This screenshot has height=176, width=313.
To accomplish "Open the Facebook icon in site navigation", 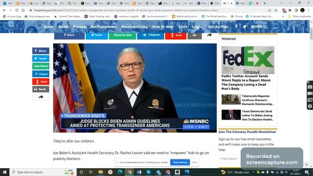I will 236,26.
